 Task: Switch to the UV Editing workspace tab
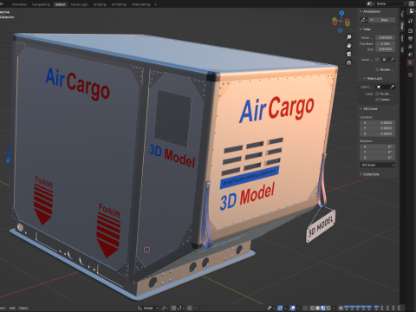point(119,4)
